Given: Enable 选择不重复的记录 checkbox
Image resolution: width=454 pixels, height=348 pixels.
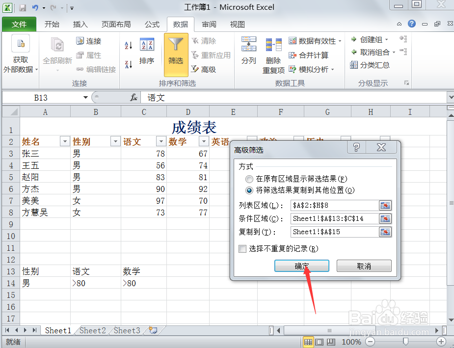Looking at the screenshot, I should 242,249.
